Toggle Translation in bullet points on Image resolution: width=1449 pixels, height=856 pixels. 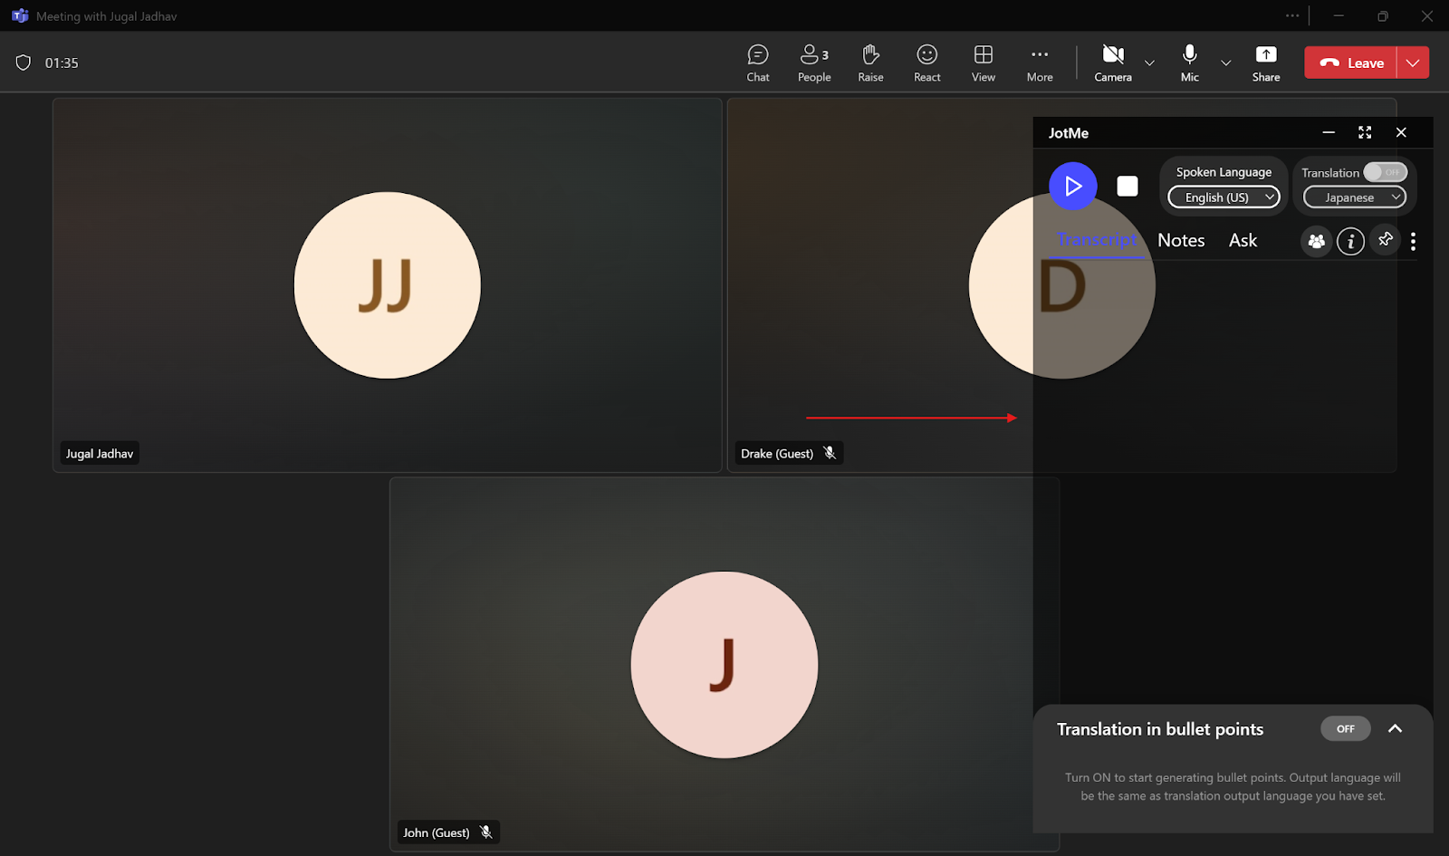point(1345,729)
